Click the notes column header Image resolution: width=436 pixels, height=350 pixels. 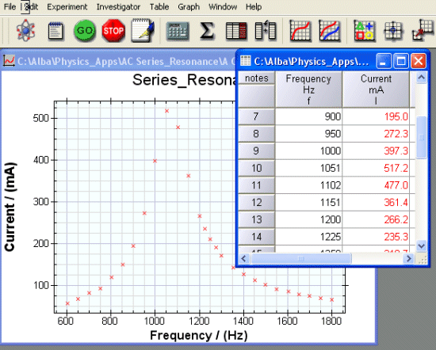click(x=257, y=78)
